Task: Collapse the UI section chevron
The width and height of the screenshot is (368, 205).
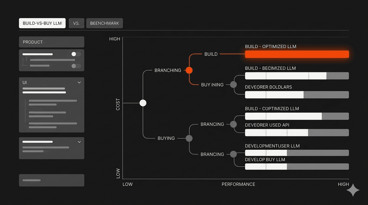Action: (79, 82)
